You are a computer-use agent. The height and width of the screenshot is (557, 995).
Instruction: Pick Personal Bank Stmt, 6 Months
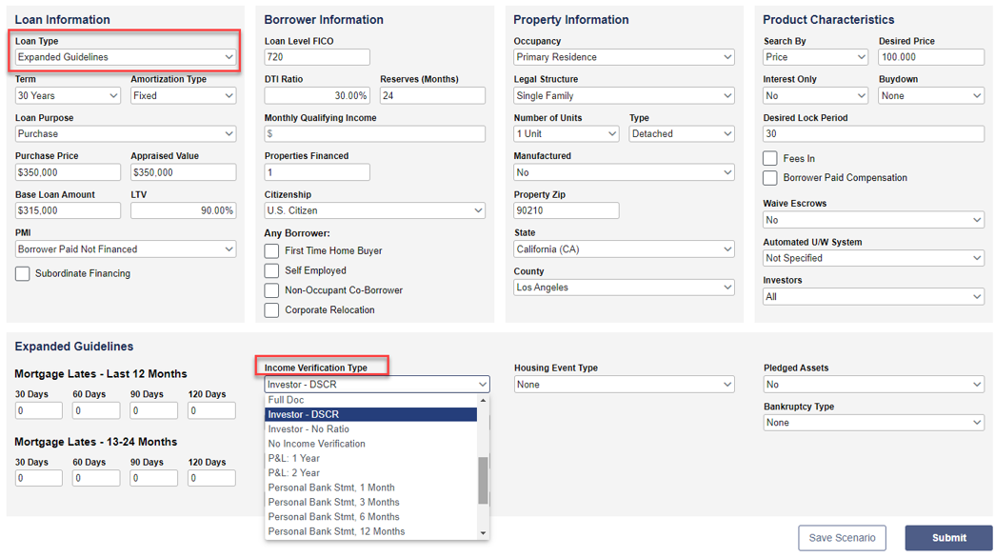(x=371, y=517)
